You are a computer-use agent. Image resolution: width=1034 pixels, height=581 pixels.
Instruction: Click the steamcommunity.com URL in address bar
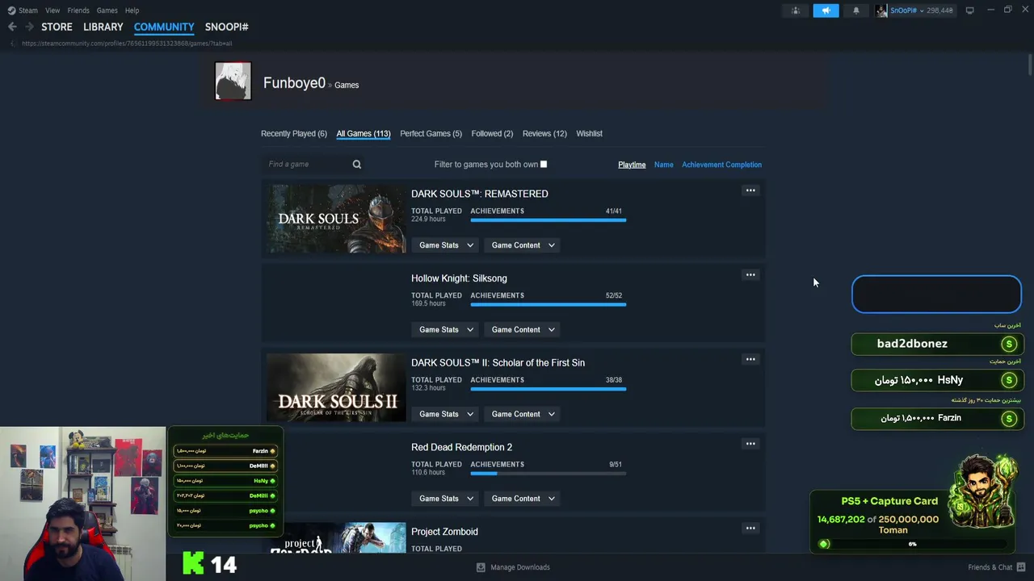pos(127,44)
